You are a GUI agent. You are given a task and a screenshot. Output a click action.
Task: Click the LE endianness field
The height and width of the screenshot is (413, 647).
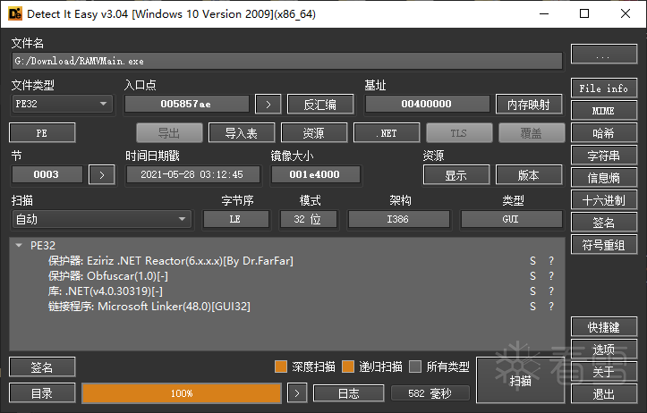pos(236,219)
